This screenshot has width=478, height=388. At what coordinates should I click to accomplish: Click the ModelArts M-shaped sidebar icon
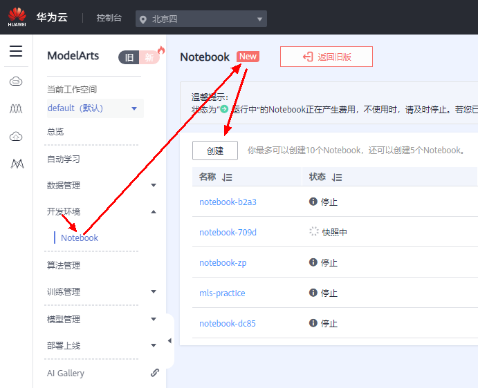tap(17, 164)
